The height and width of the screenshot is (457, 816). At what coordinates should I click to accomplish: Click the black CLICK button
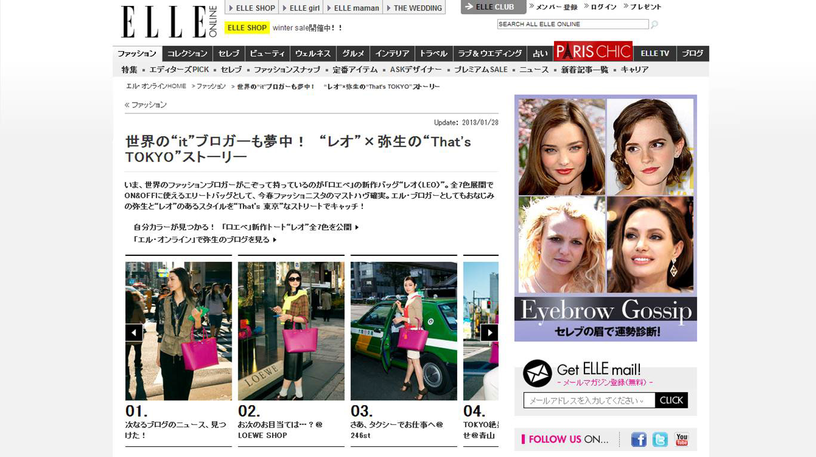pyautogui.click(x=672, y=400)
